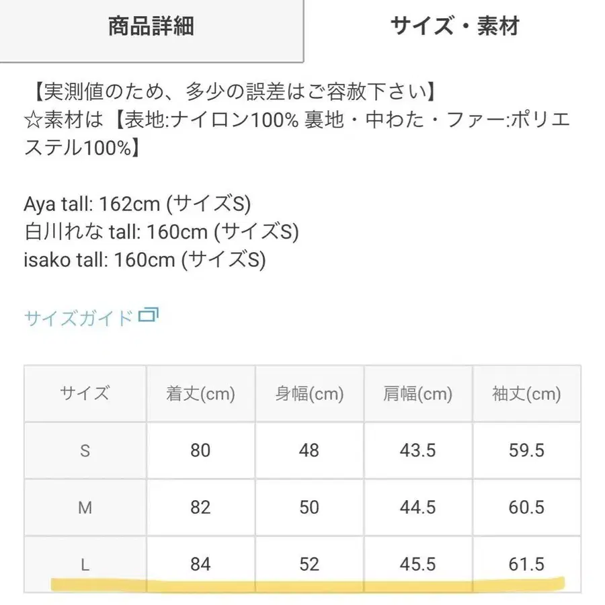This screenshot has width=605, height=605.
Task: Click the 肩幅(cm) column header
Action: click(418, 393)
